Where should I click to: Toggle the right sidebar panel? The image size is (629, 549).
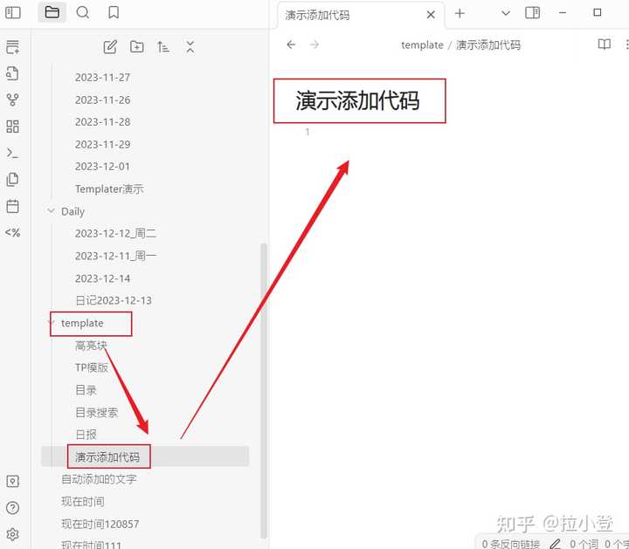point(532,12)
